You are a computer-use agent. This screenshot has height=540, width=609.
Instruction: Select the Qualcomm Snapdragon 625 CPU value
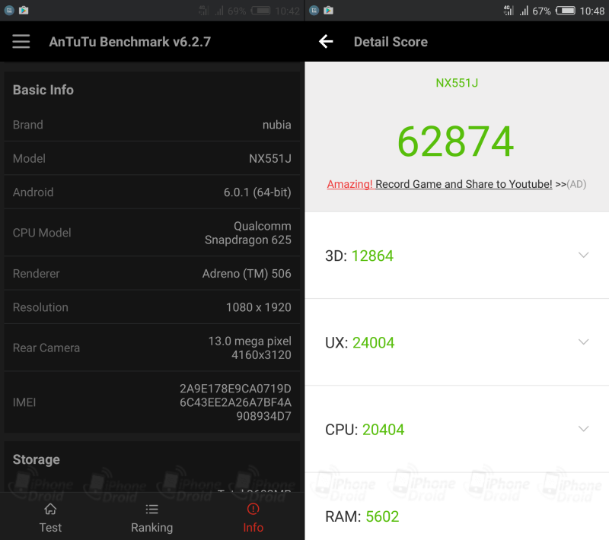point(248,233)
